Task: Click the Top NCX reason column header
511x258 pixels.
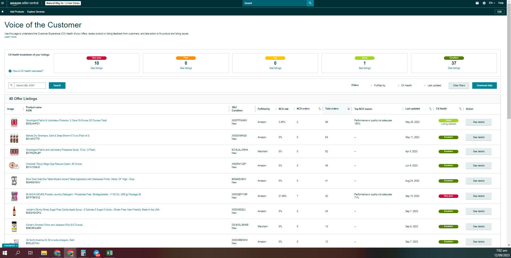Action: [363, 109]
